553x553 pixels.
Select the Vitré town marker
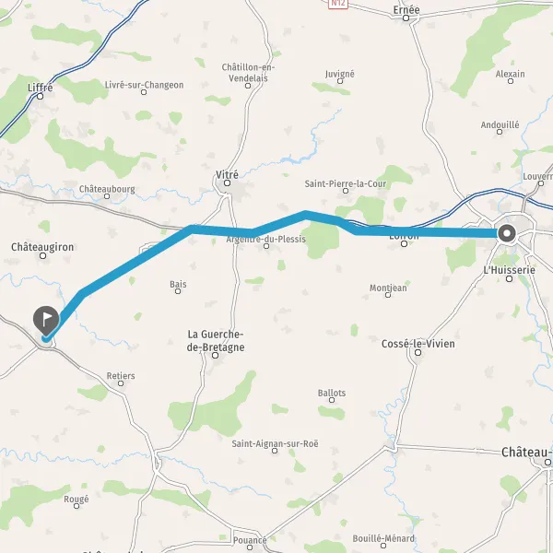[228, 183]
